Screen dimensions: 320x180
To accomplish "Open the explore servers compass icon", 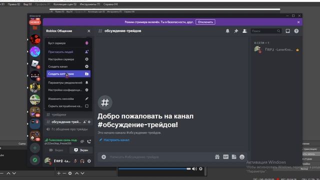I will (x=35, y=160).
